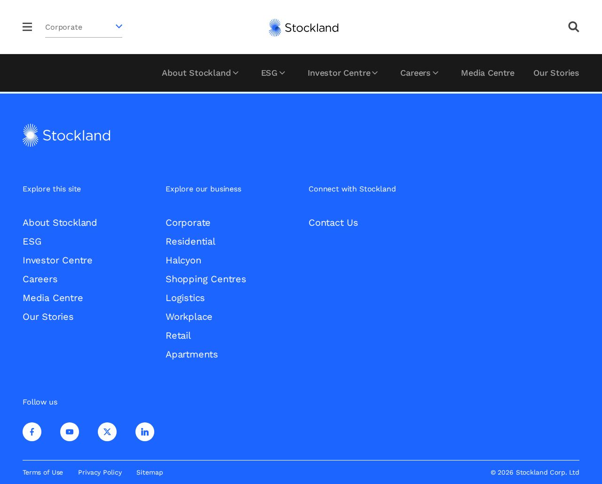The height and width of the screenshot is (484, 602).
Task: Open the Sitemap link
Action: coord(150,472)
